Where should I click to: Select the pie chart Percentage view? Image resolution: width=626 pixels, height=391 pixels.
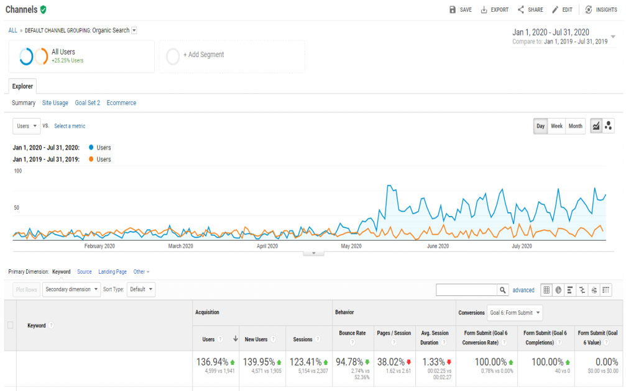click(558, 290)
